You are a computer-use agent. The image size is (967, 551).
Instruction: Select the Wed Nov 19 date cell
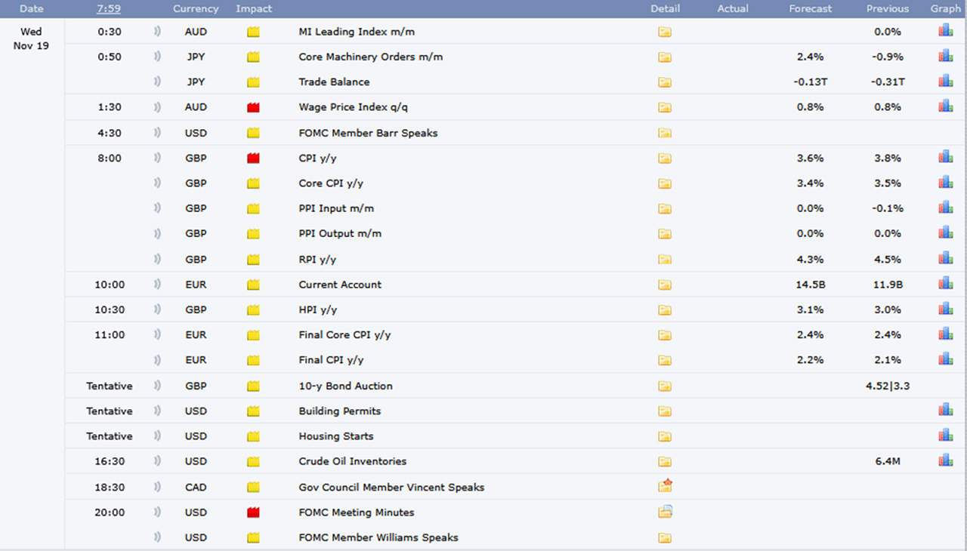pos(31,38)
